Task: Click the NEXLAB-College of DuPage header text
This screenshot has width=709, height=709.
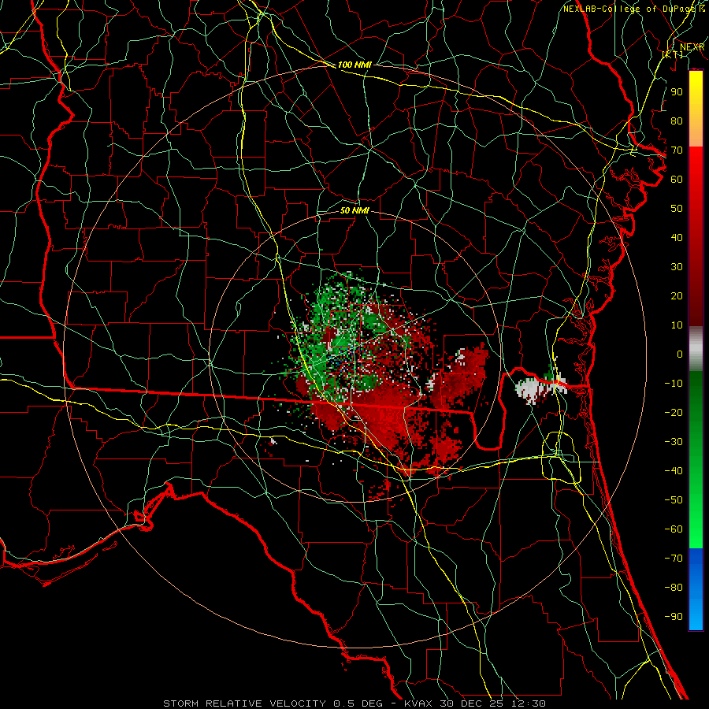Action: pyautogui.click(x=633, y=9)
